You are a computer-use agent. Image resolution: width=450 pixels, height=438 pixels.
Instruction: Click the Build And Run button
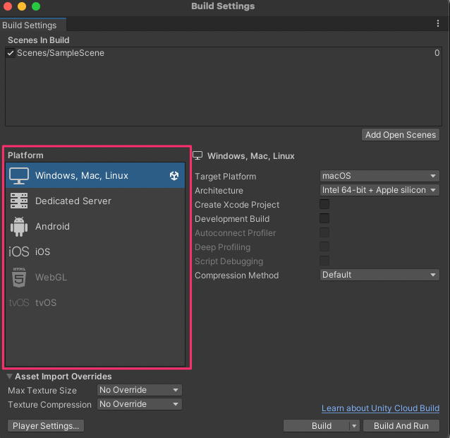pos(401,426)
